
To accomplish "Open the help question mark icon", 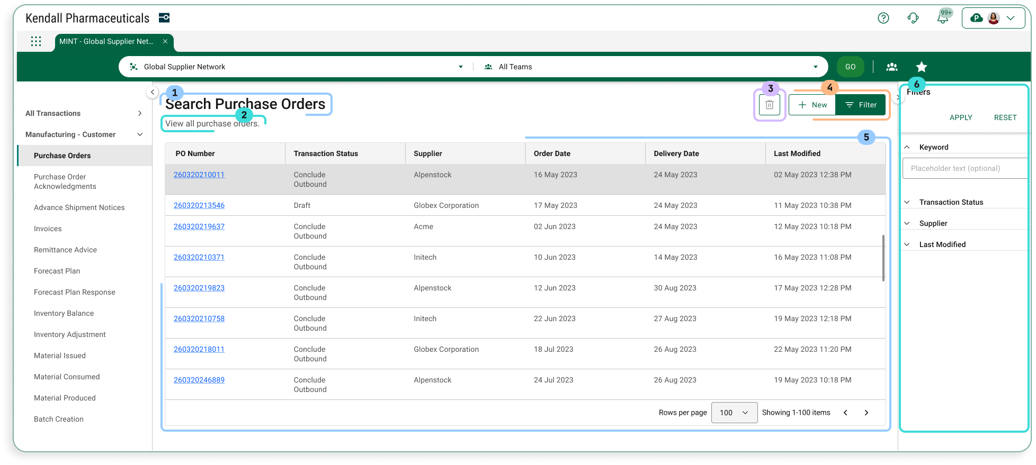I will point(883,18).
